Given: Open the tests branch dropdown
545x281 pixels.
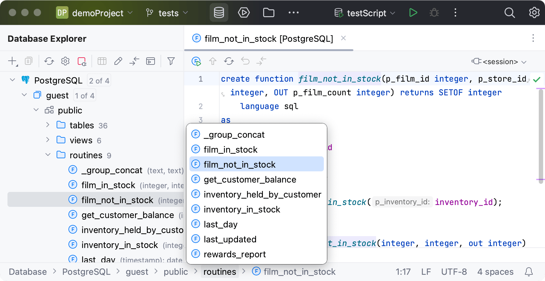Looking at the screenshot, I should [167, 13].
